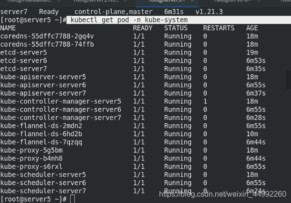Select kube-apiserver-server6 pod name
291x203 pixels.
coord(43,85)
